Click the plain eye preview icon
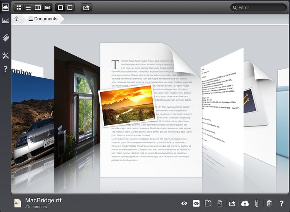This screenshot has width=290, height=212. tap(184, 203)
